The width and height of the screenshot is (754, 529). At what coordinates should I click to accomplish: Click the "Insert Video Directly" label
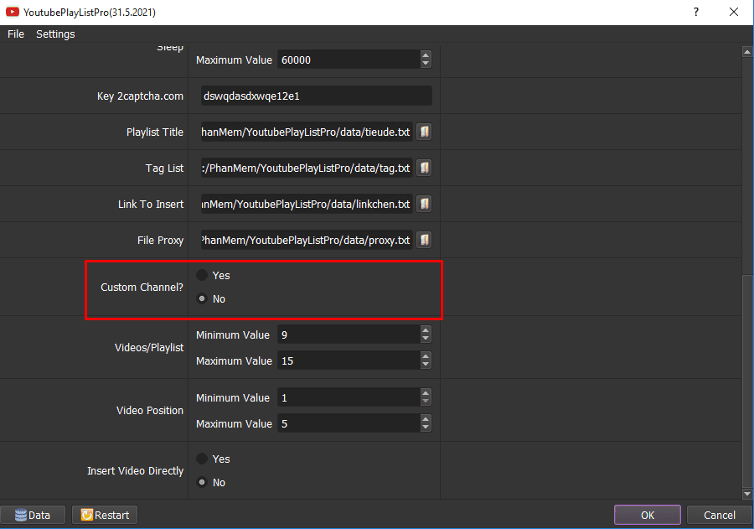click(x=135, y=471)
